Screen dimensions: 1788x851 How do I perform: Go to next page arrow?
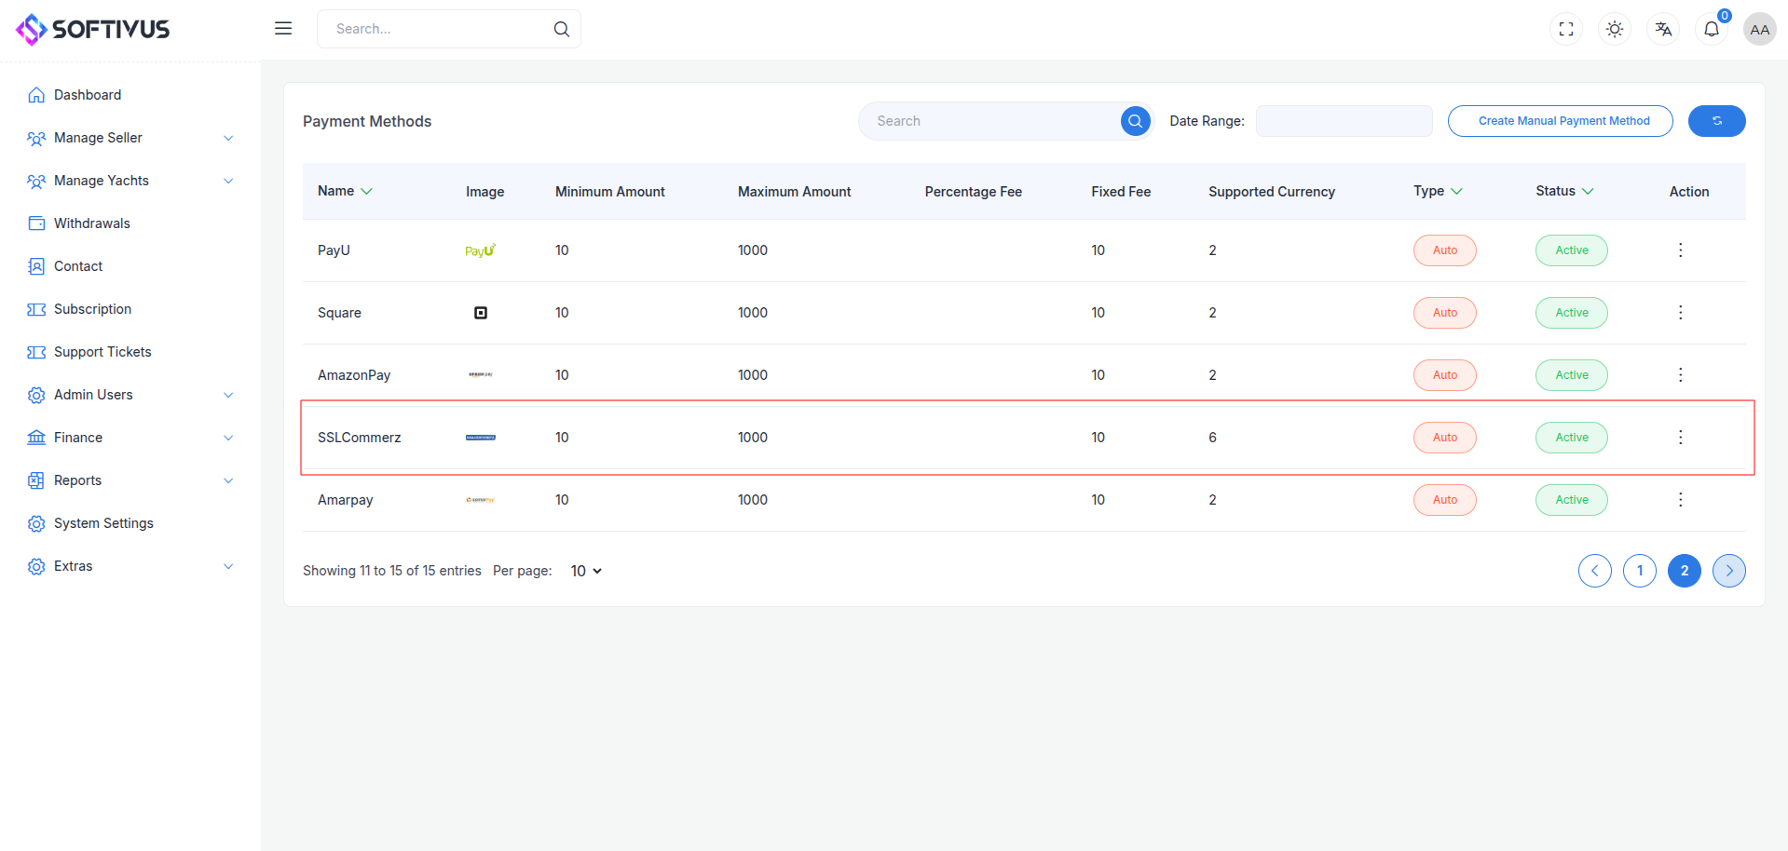coord(1729,571)
